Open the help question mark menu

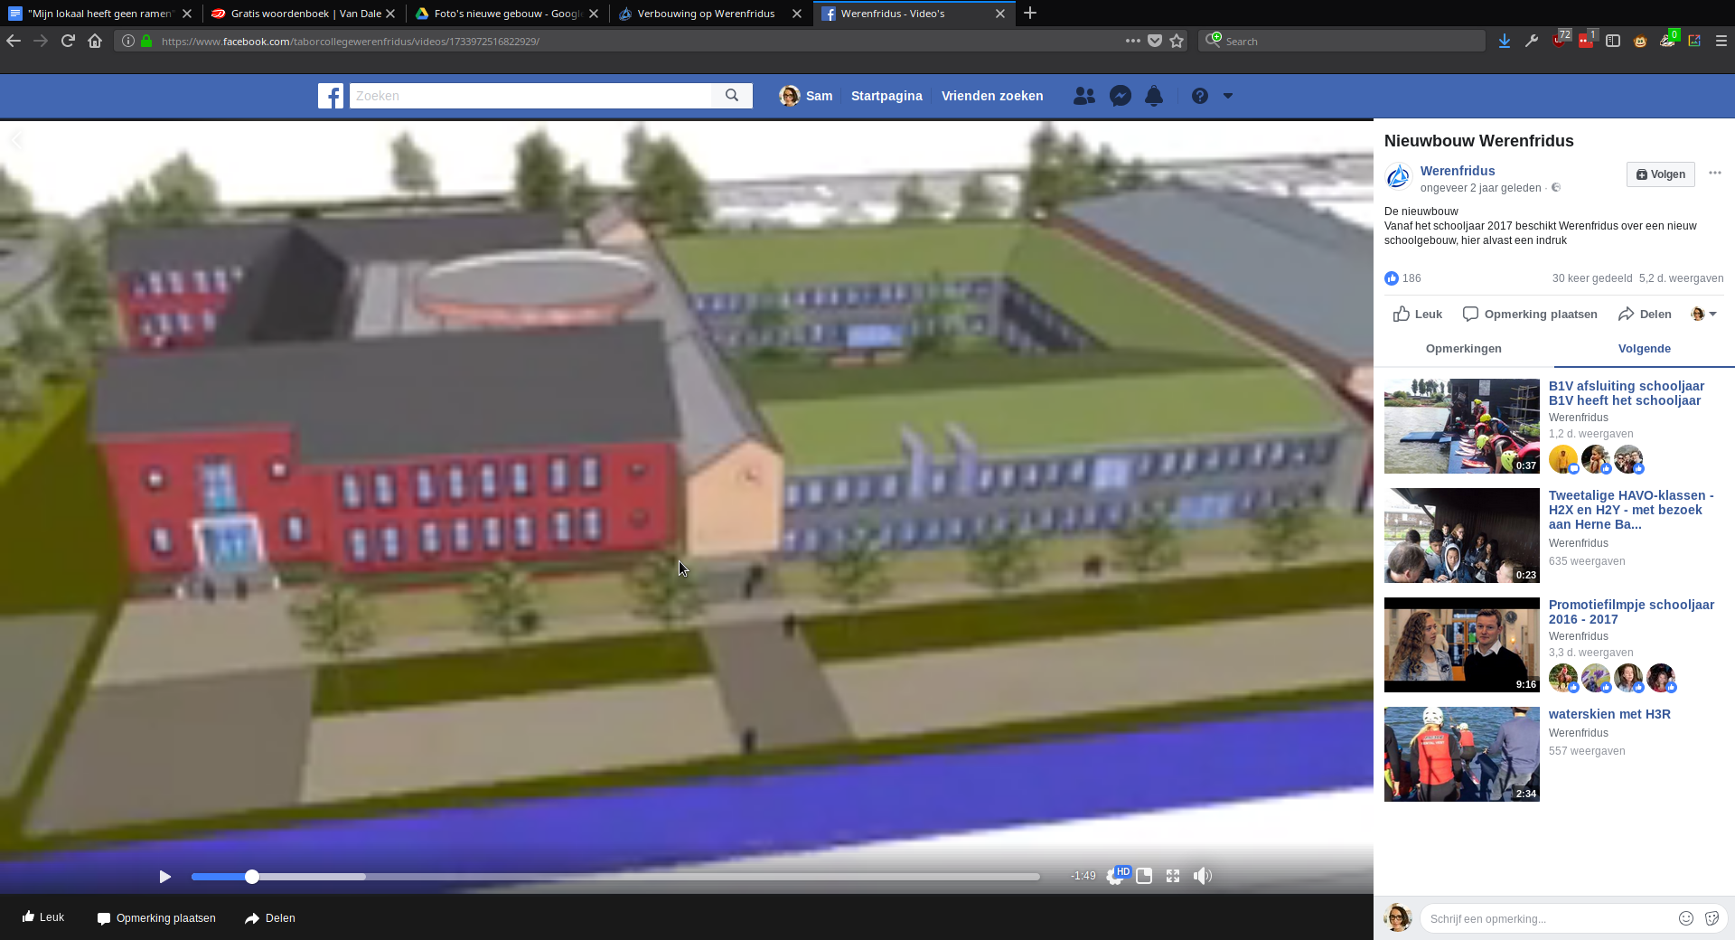pyautogui.click(x=1199, y=96)
